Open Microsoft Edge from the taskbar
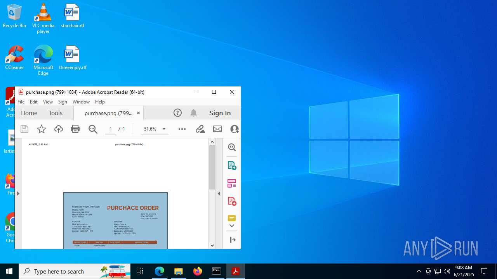497x279 pixels. click(x=160, y=271)
